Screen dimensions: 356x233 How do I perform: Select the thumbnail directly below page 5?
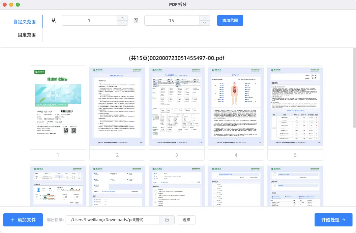pyautogui.click(x=295, y=185)
